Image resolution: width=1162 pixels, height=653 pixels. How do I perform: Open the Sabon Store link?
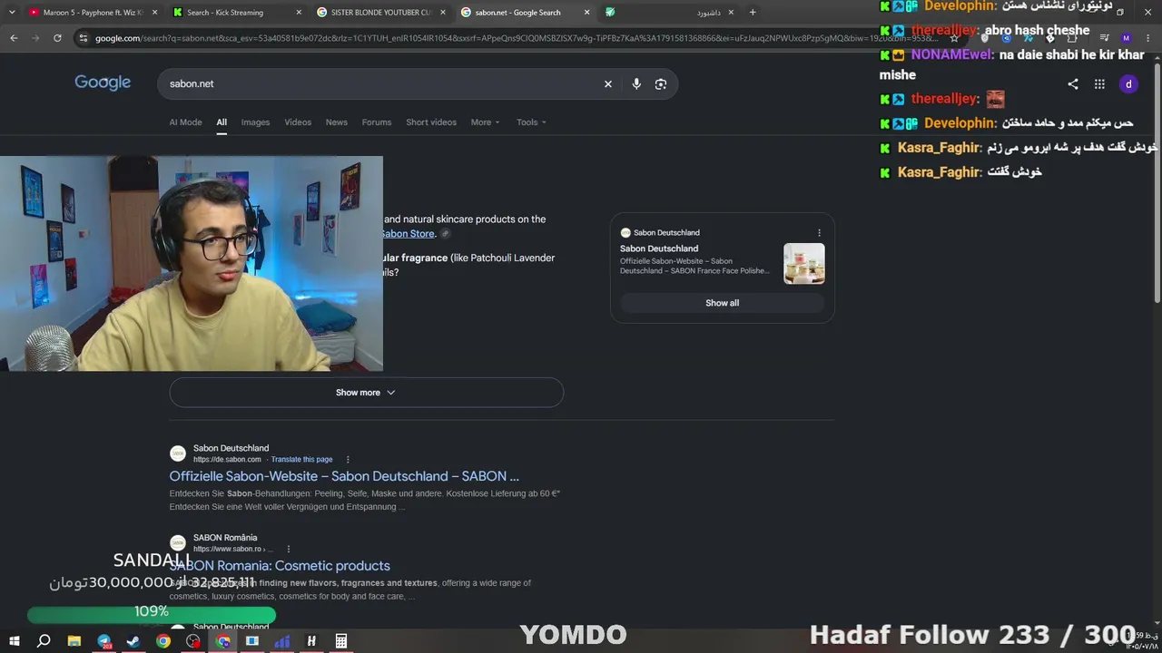(409, 234)
